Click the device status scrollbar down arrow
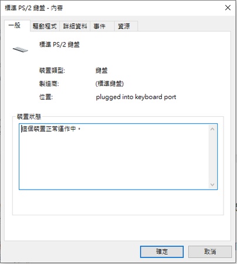 [x=212, y=184]
